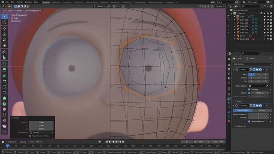The height and width of the screenshot is (154, 274).
Task: Open the Window menu
Action: click(x=28, y=2)
